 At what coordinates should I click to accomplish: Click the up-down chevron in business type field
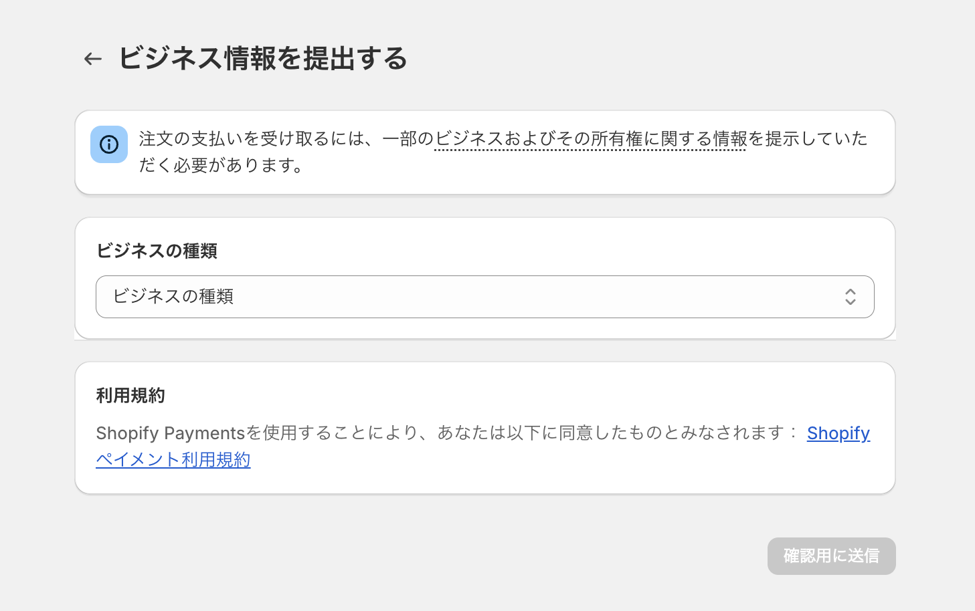tap(850, 297)
